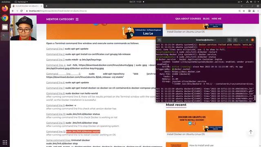This screenshot has height=147, width=261.
Task: Open Activities overview
Action: [6, 2]
